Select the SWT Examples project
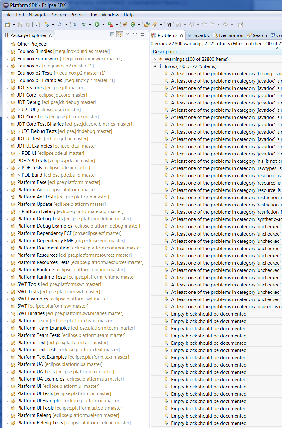The image size is (282, 428). [64, 299]
